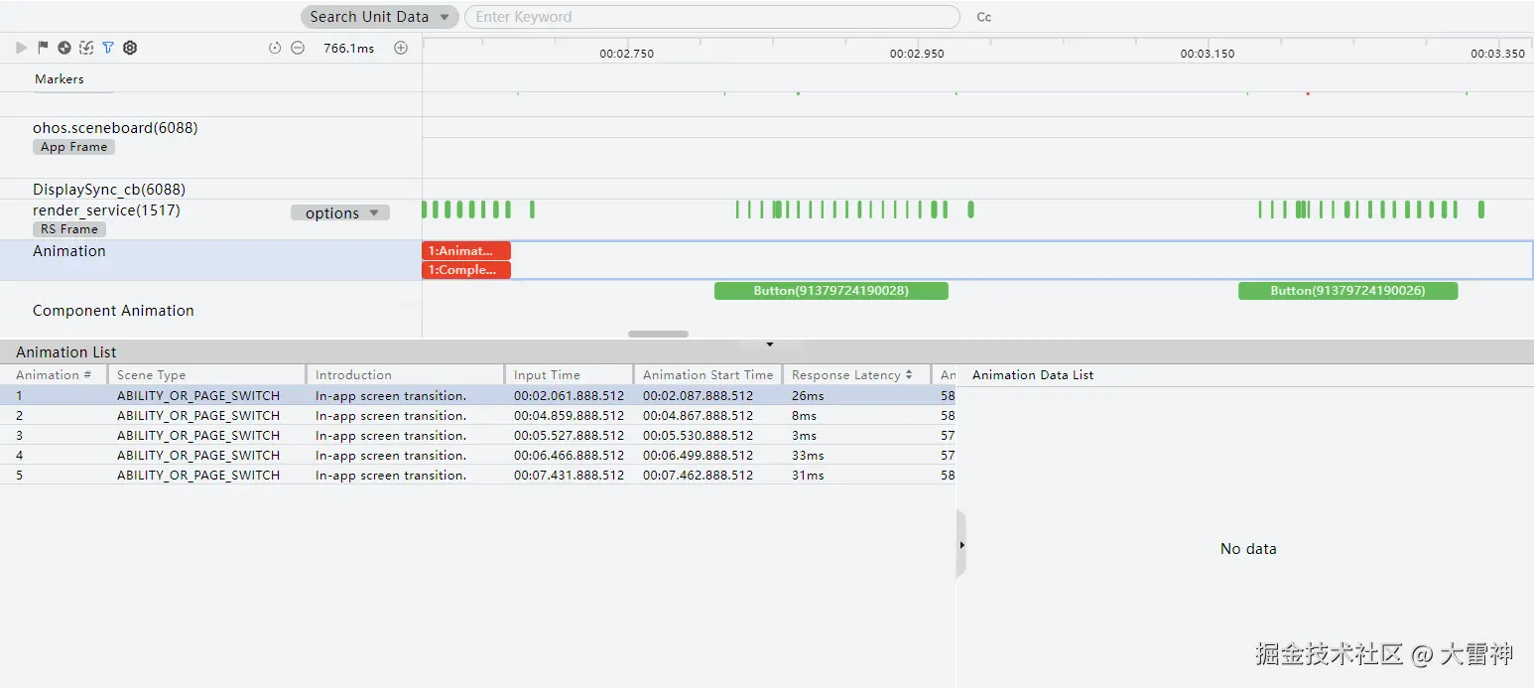The image size is (1534, 688).
Task: Click the horizontal scrollbar thumb under the timeline
Action: point(658,335)
